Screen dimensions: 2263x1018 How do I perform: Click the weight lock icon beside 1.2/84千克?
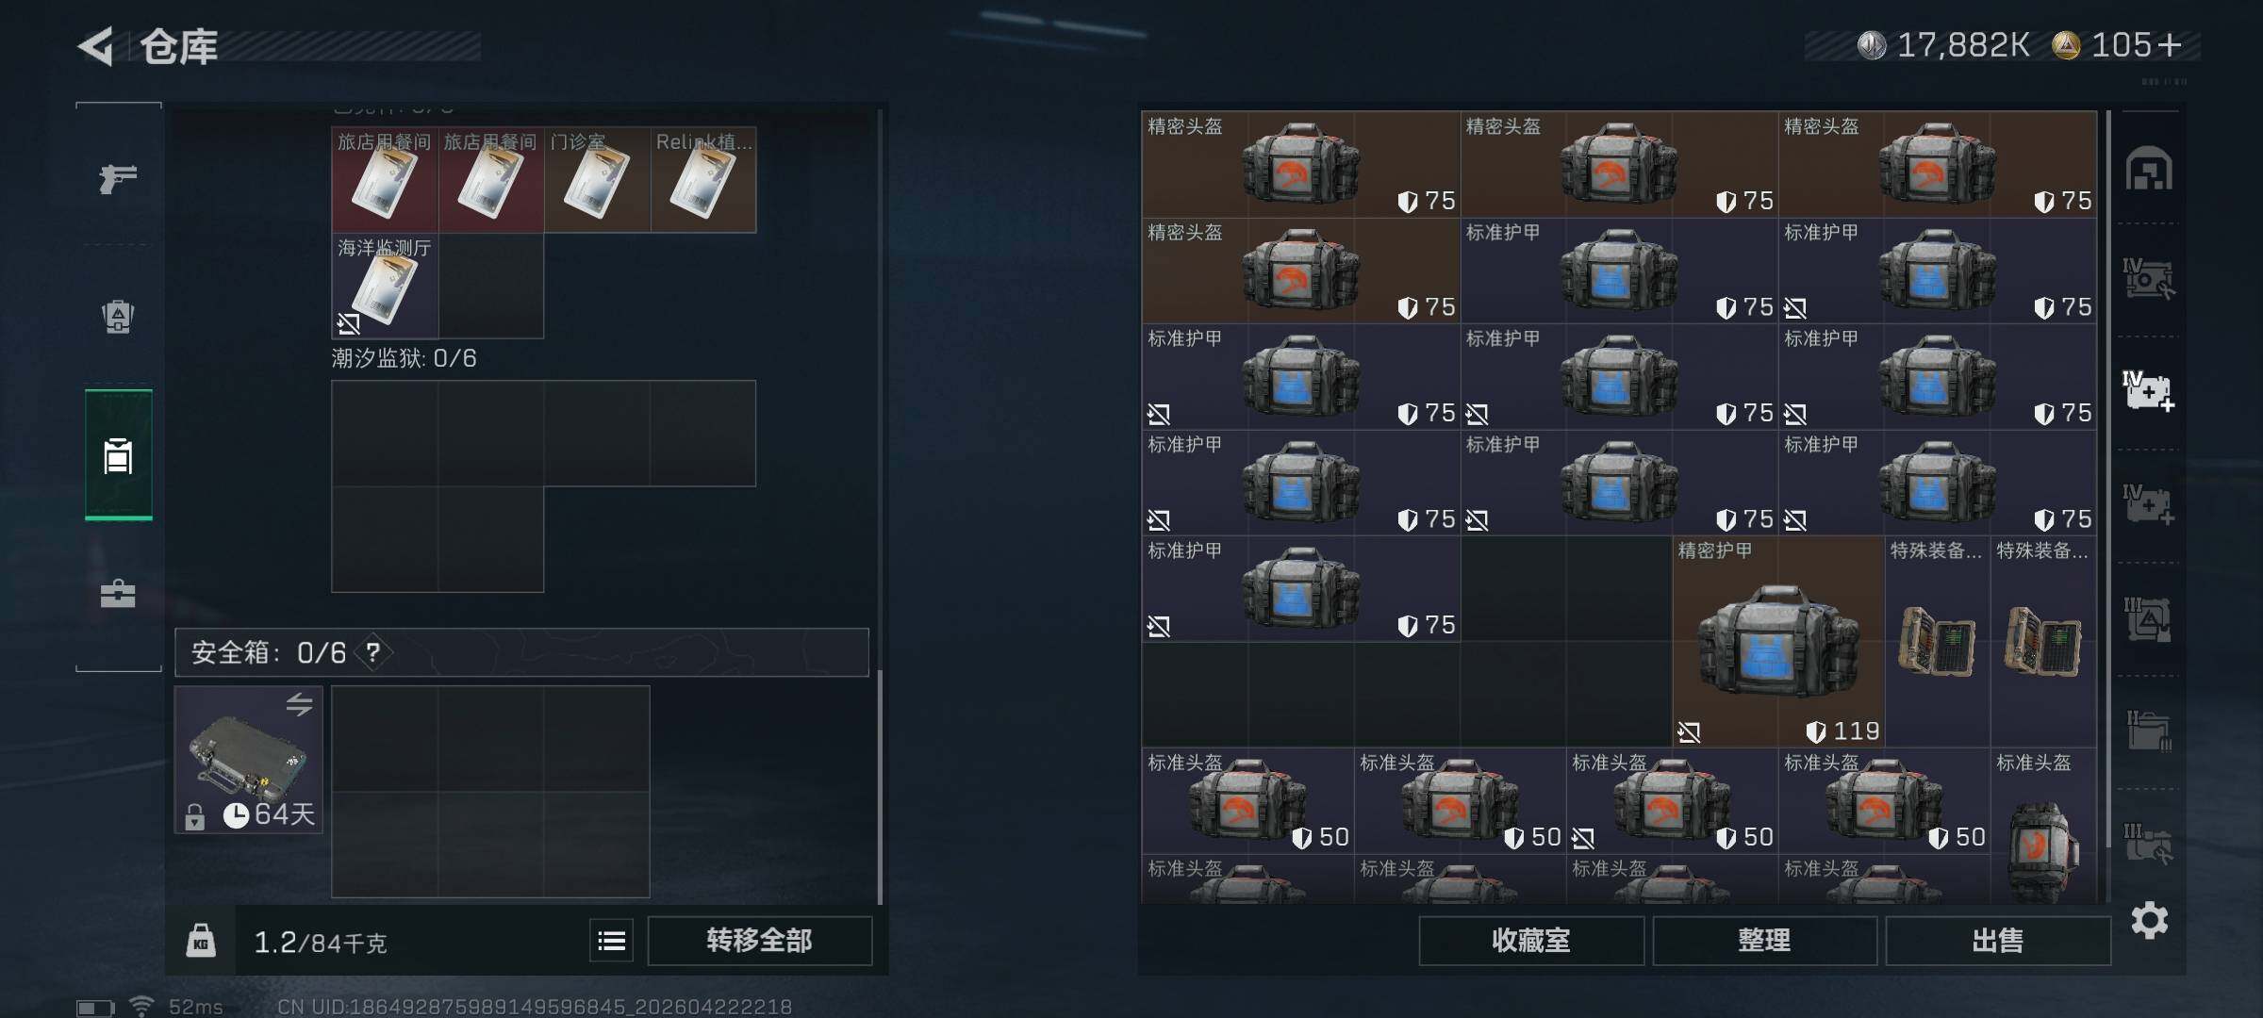pyautogui.click(x=200, y=941)
